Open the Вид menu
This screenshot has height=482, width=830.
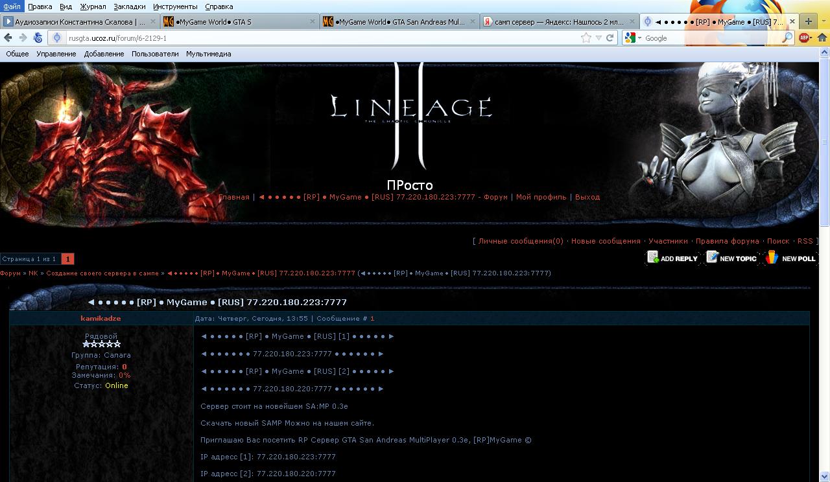66,6
